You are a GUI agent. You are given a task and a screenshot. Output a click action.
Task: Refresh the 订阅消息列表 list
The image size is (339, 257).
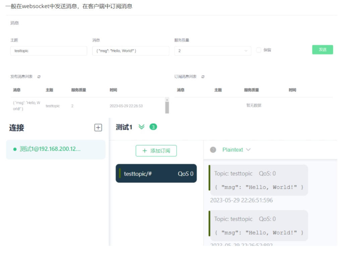(203, 77)
